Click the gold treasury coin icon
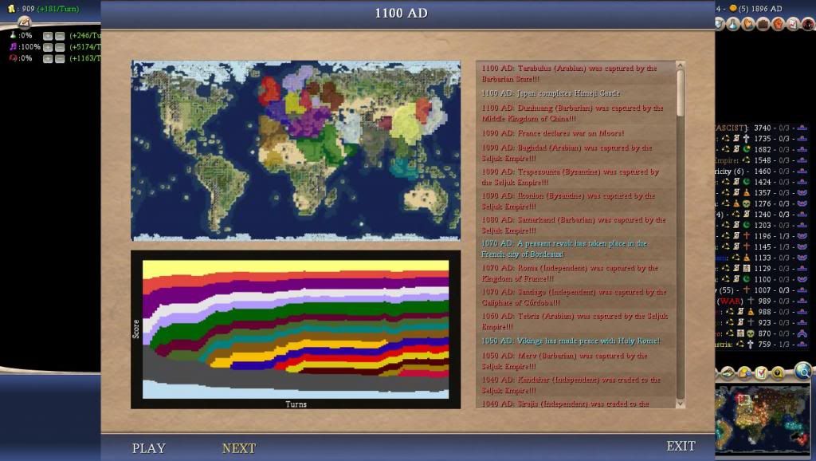 pos(11,8)
